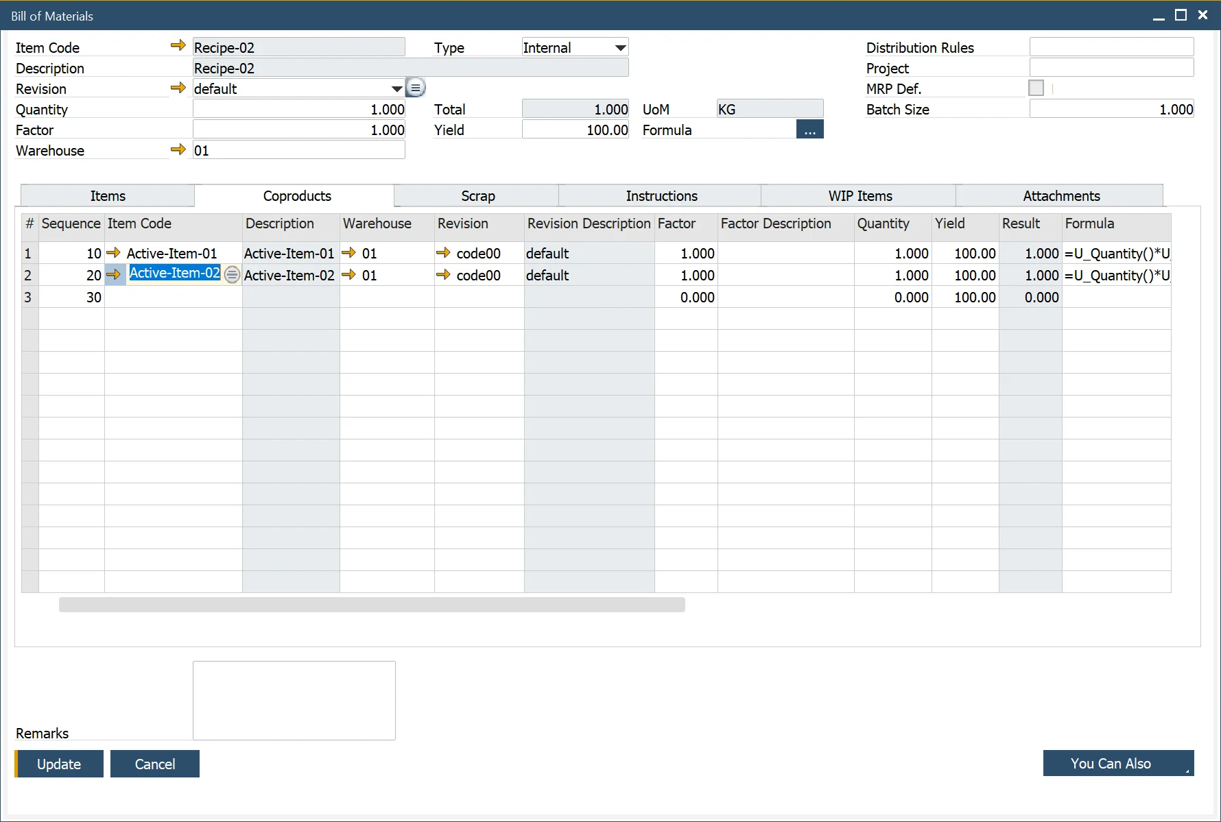Click inside the Remarks text box
1221x822 pixels.
tap(294, 700)
